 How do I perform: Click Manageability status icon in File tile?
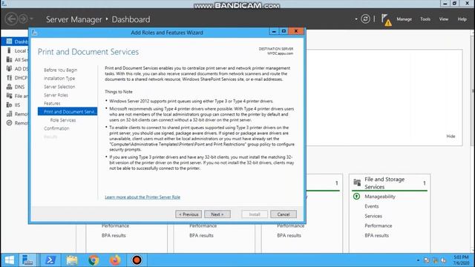click(356, 196)
